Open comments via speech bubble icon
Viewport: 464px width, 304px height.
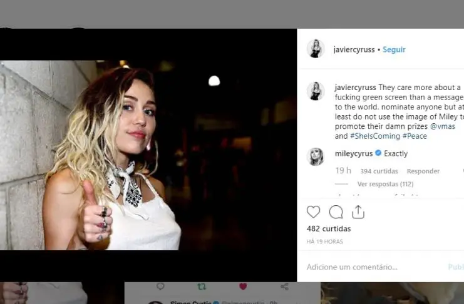(x=336, y=212)
